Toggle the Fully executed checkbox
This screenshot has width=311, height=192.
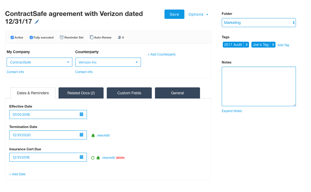[31, 37]
